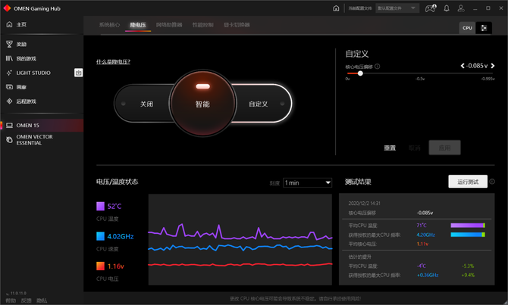Image resolution: width=508 pixels, height=305 pixels.
Task: Click the 4.02GHz speed reading
Action: 121,236
